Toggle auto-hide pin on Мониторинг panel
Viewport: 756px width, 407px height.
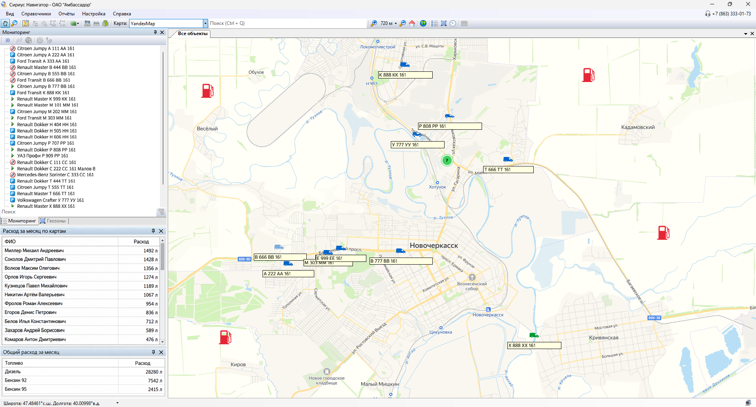point(155,32)
